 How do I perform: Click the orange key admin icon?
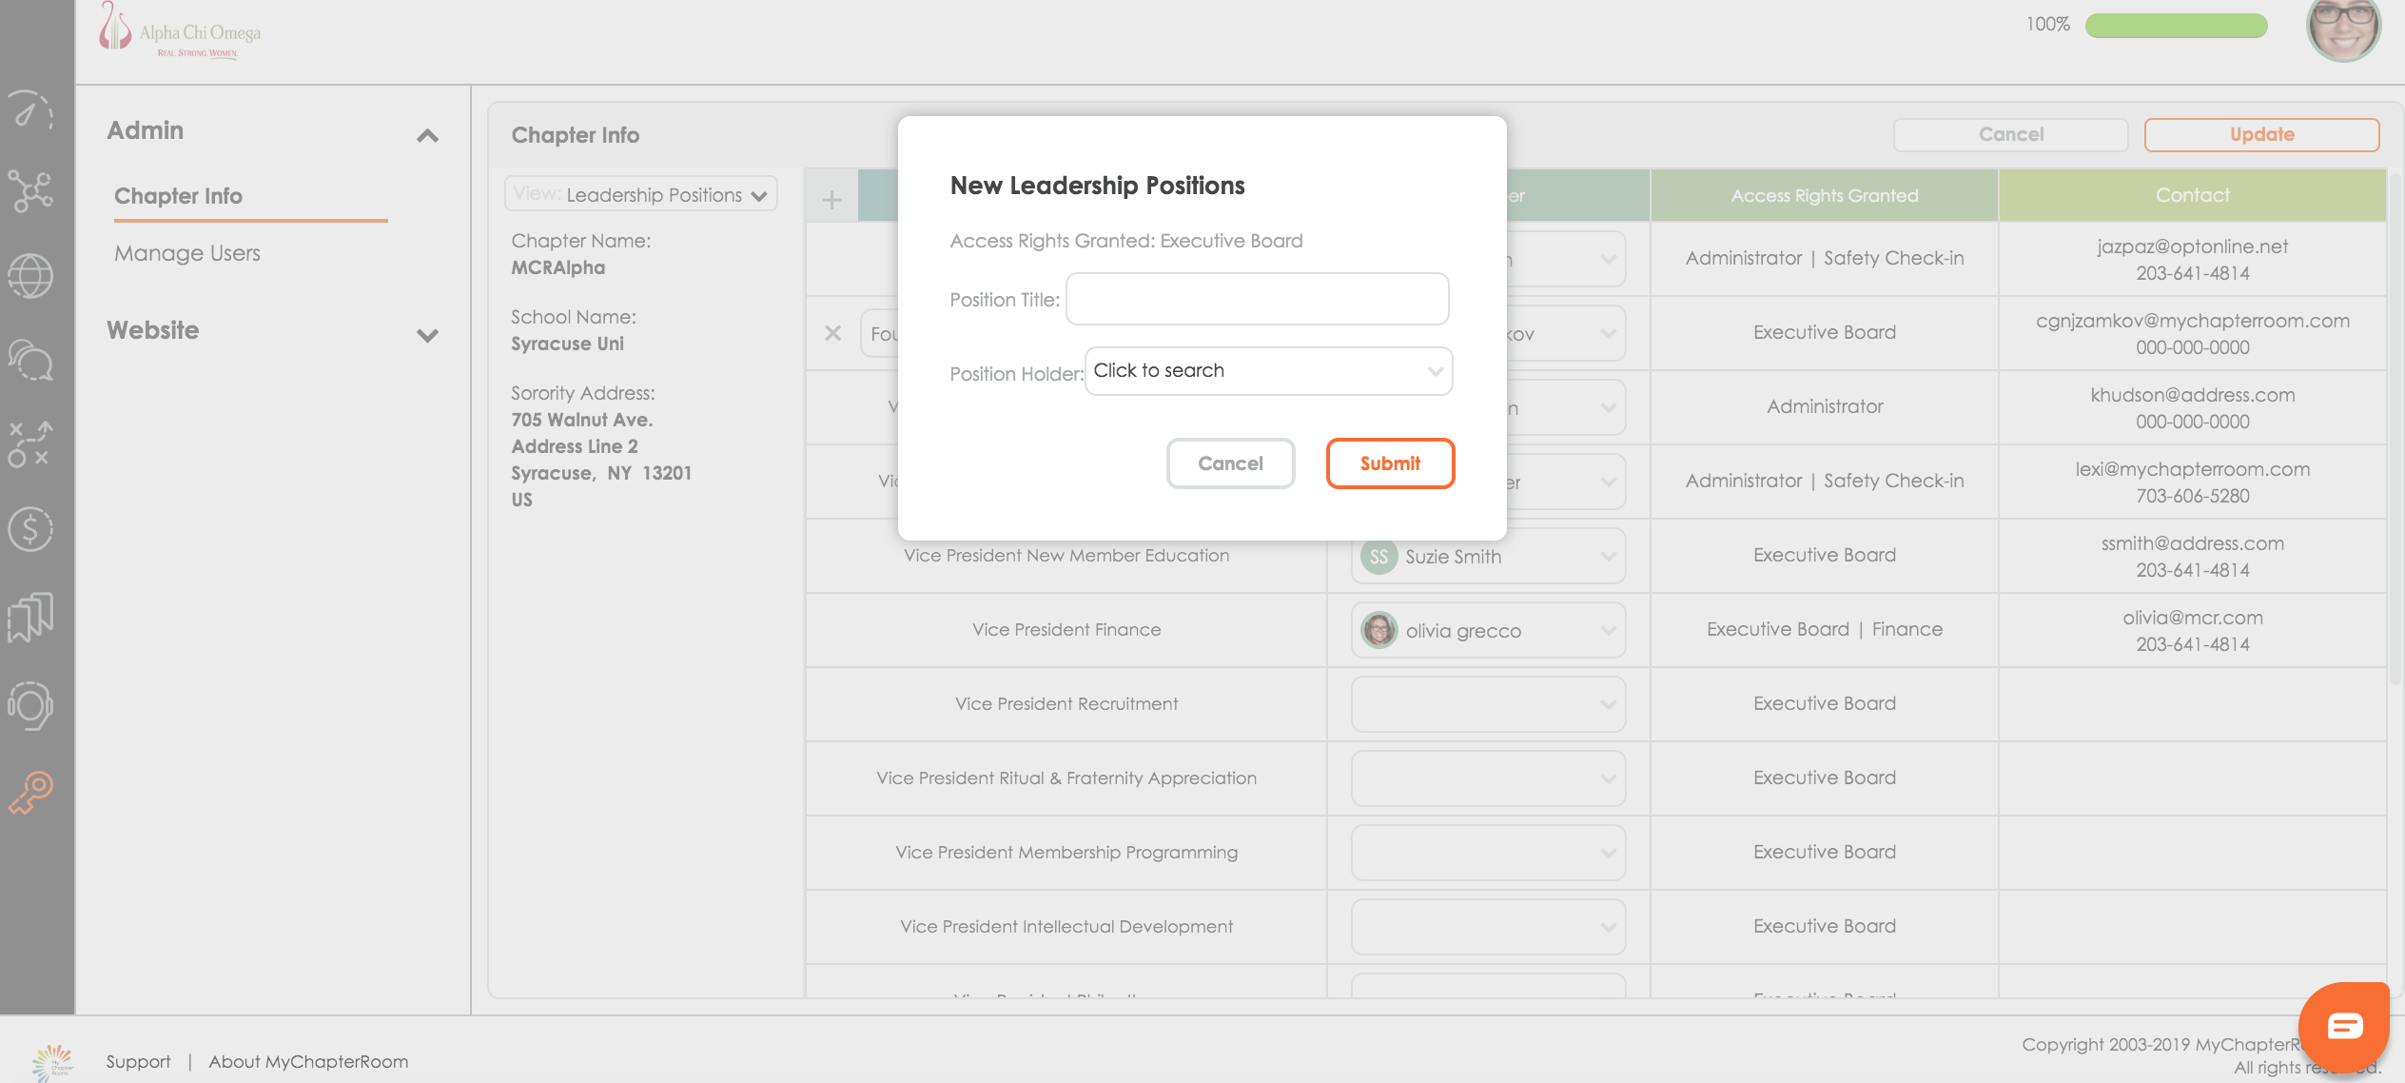(x=30, y=792)
